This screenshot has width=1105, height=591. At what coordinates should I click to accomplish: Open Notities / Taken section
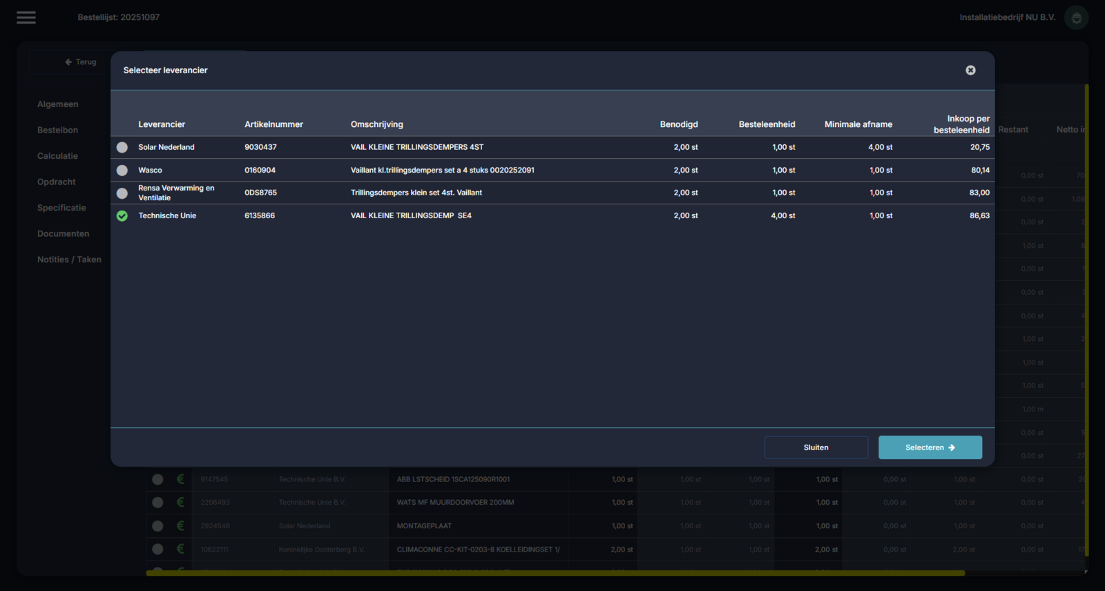[x=69, y=260]
